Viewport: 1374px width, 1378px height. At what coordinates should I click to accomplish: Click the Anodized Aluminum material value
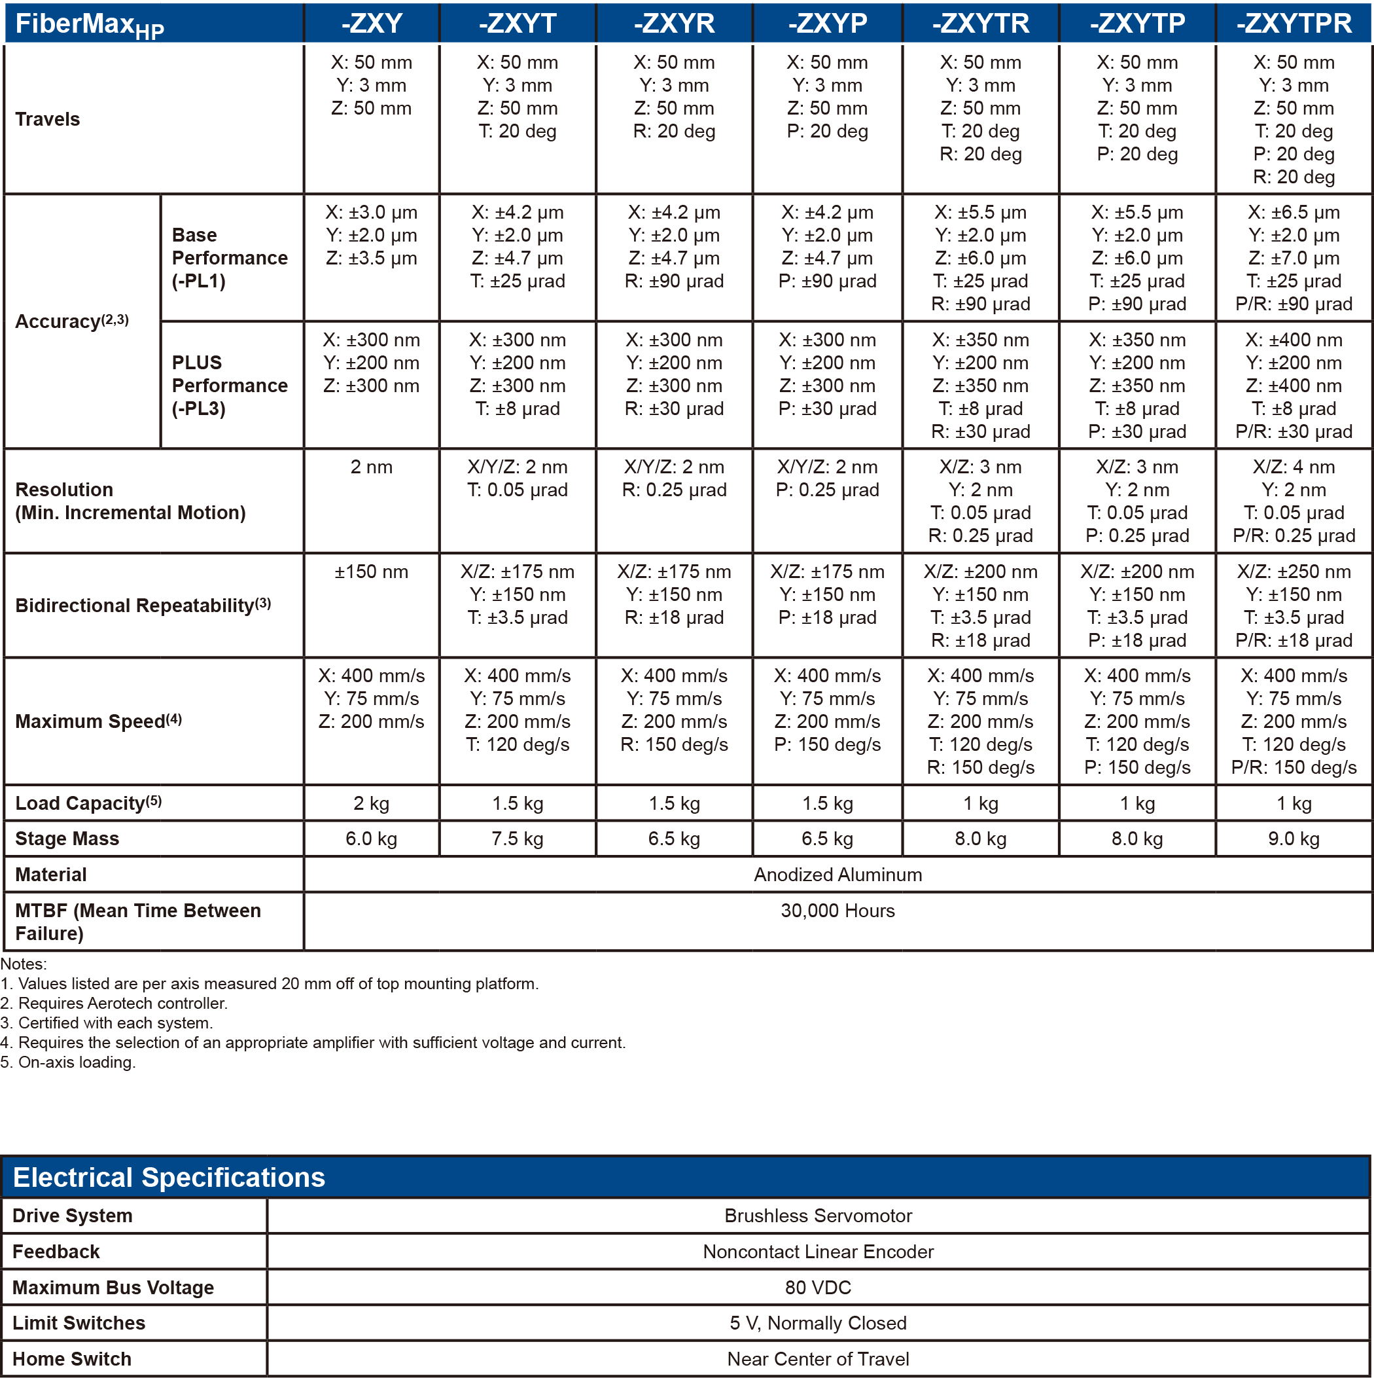point(837,875)
